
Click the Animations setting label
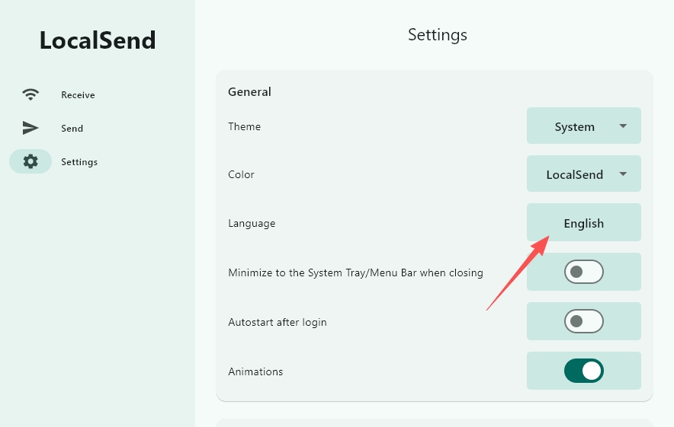255,371
